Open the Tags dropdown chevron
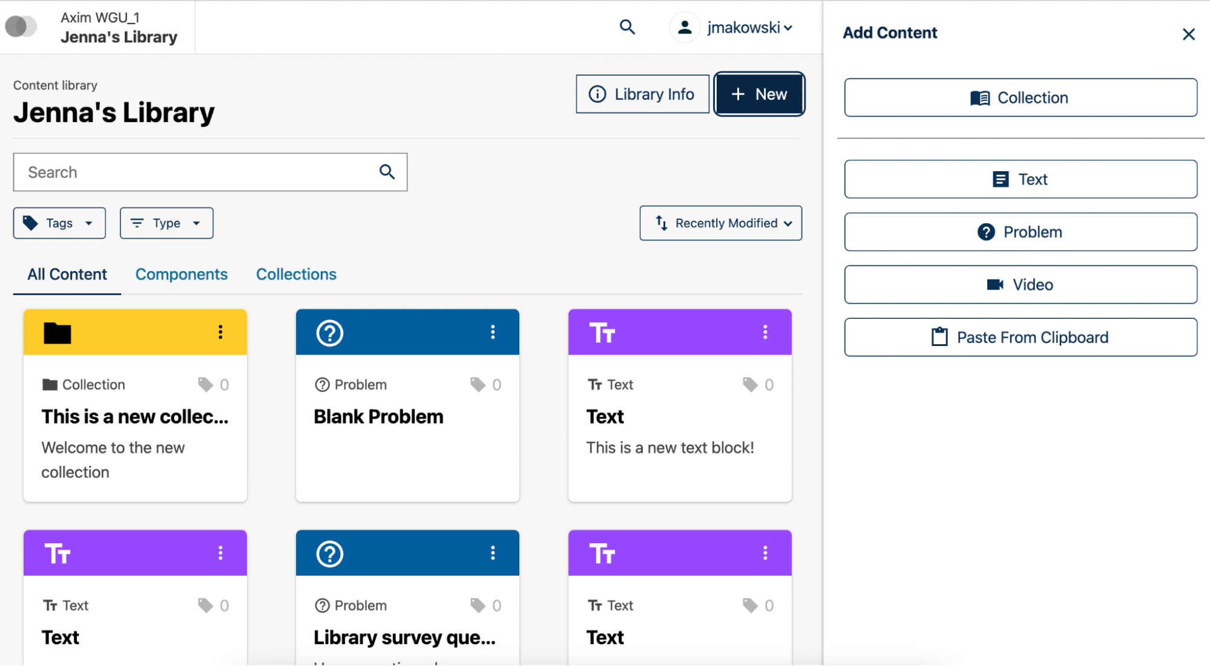The image size is (1210, 666). click(x=88, y=223)
